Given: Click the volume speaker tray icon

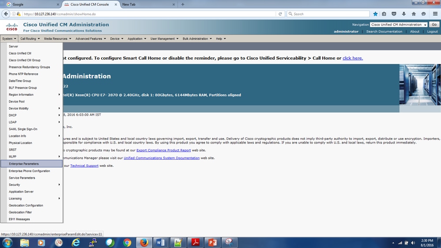Looking at the screenshot, I should point(413,243).
